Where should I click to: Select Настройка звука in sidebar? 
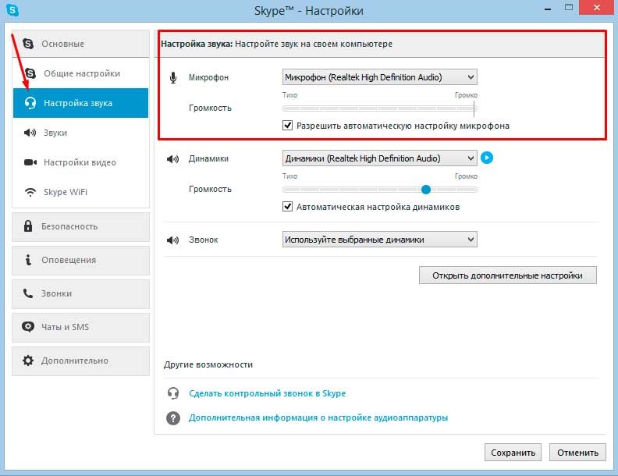click(81, 103)
